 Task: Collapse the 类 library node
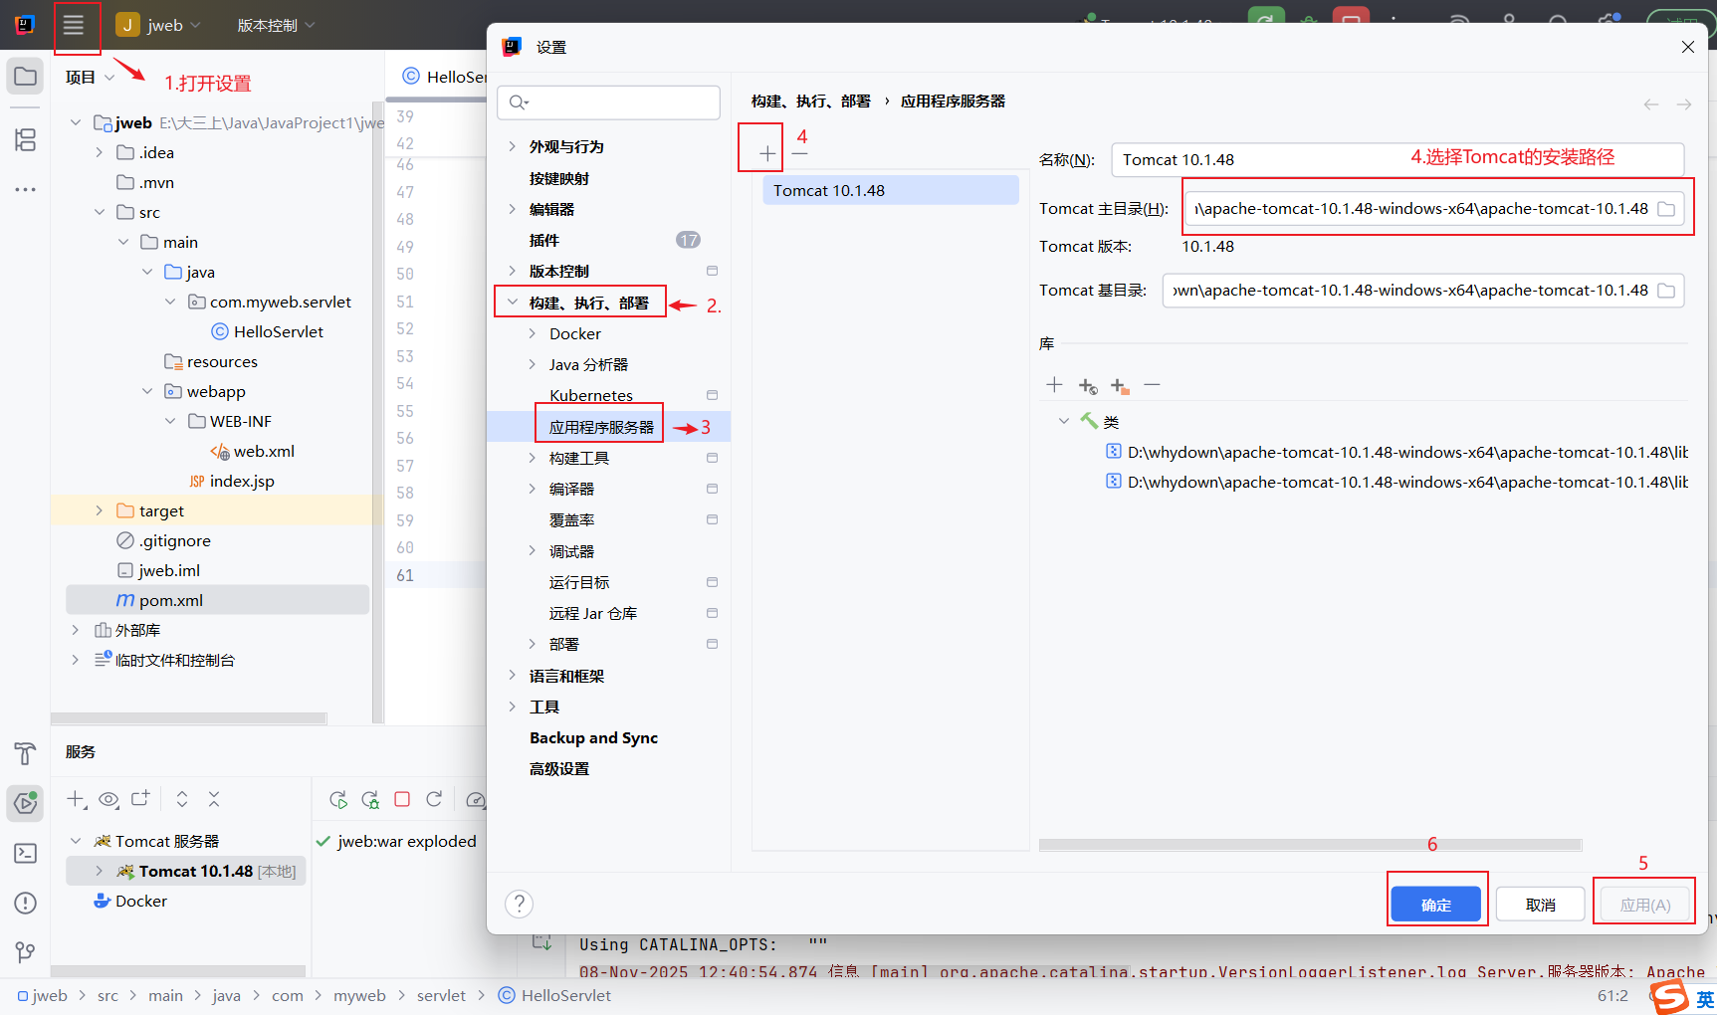tap(1064, 421)
